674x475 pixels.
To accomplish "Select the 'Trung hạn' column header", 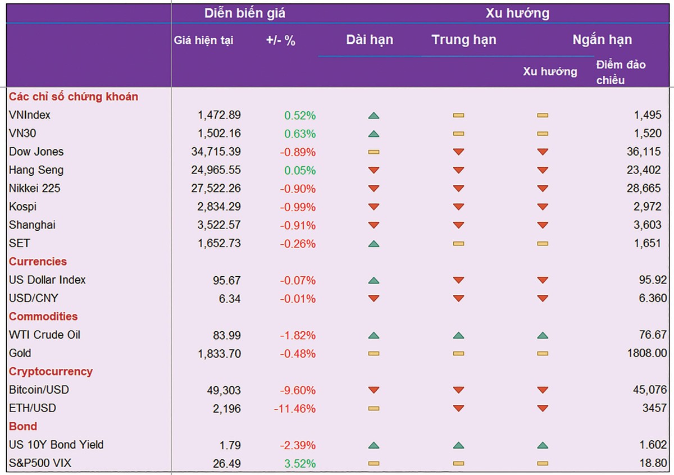I will 464,40.
